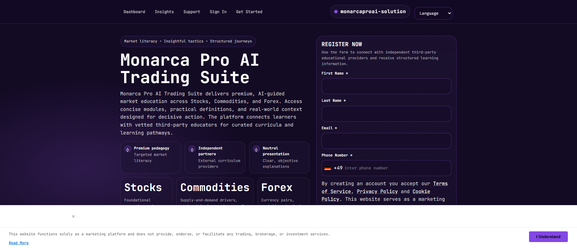Click the purple dot beside monarcaproai-solution

click(x=336, y=12)
